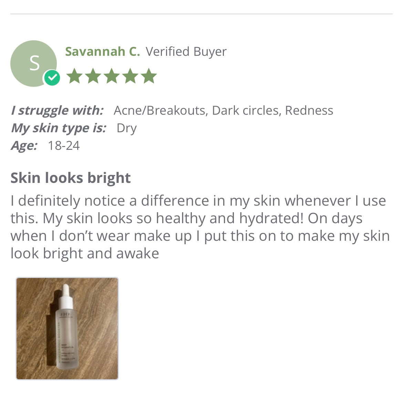Open reviewer name Savannah C.

102,52
